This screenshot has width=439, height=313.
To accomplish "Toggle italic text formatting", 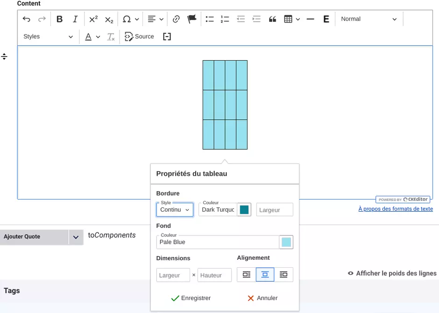I will tap(75, 19).
